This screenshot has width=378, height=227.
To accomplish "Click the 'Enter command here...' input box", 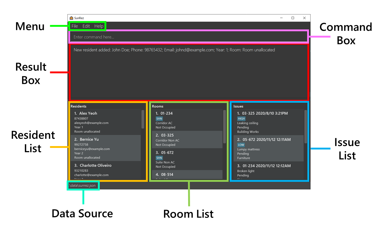I will (x=189, y=37).
